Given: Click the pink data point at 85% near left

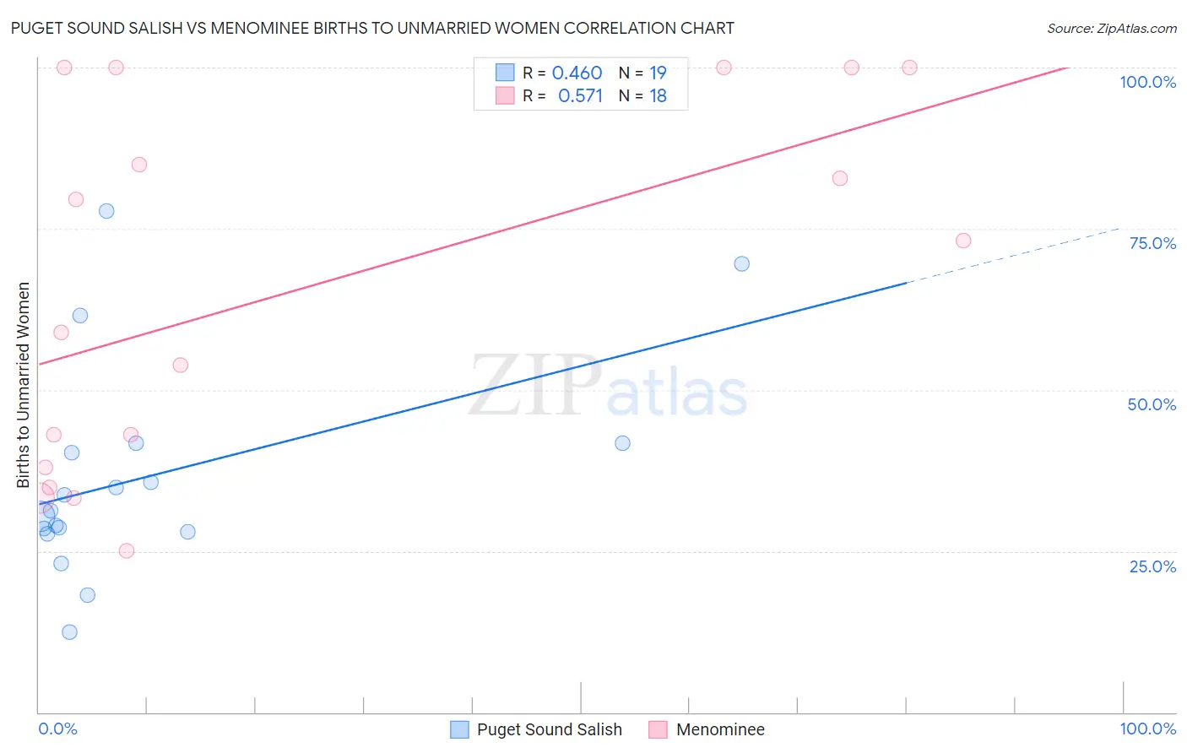Looking at the screenshot, I should (x=139, y=165).
